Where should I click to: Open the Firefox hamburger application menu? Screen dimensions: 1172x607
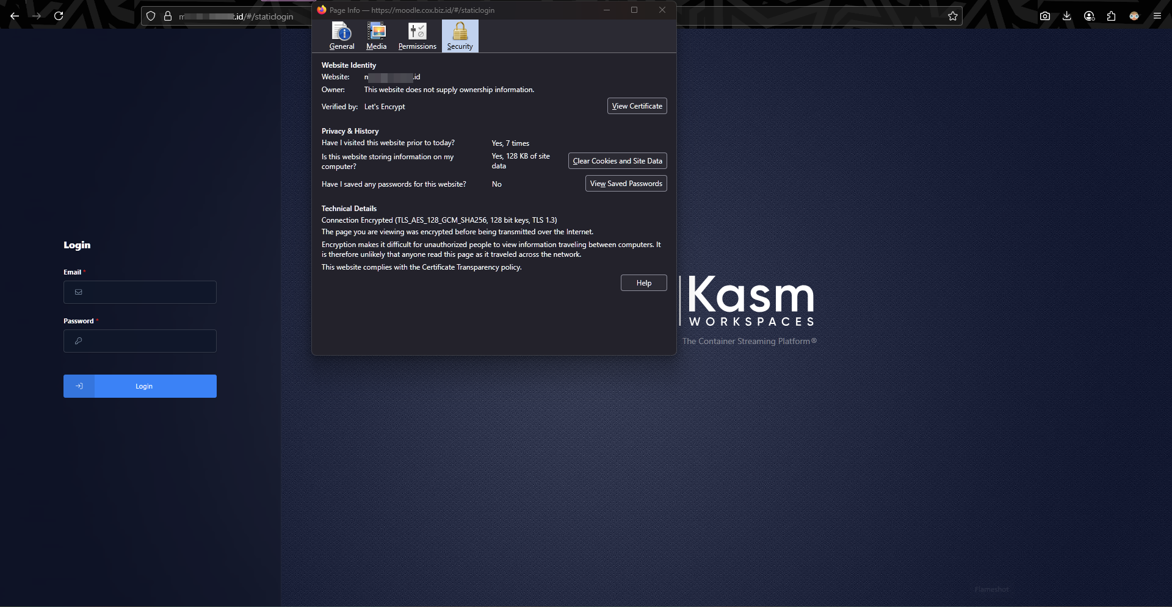(x=1157, y=16)
